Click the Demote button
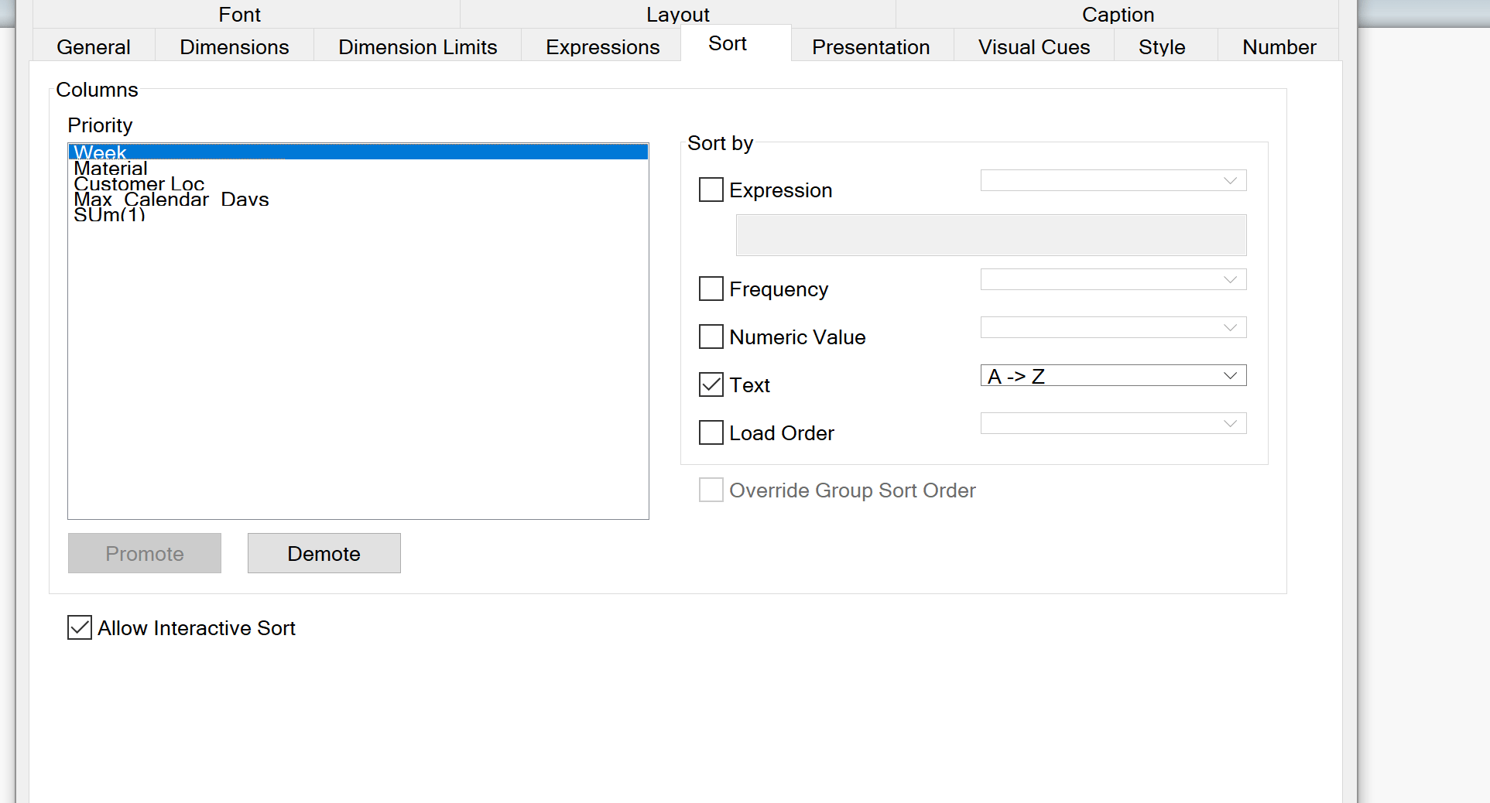This screenshot has width=1490, height=803. coord(324,553)
